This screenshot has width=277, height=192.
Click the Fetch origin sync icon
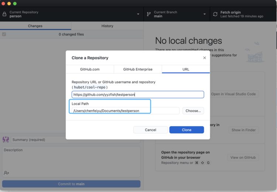[x=215, y=14]
